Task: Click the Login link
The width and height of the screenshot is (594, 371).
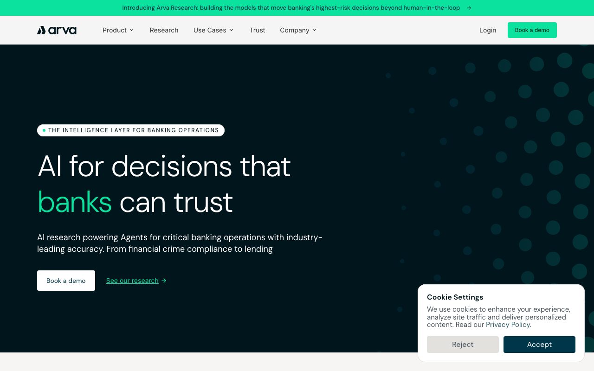Action: coord(488,30)
